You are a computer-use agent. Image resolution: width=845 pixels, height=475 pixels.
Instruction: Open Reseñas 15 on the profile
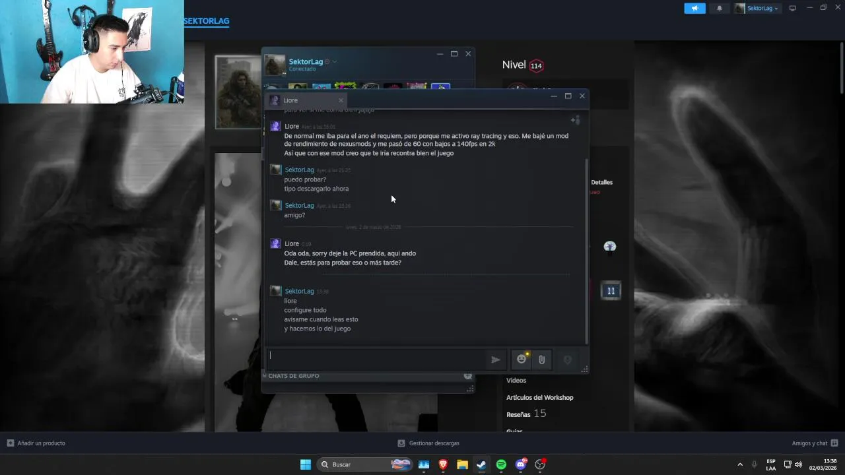click(526, 414)
